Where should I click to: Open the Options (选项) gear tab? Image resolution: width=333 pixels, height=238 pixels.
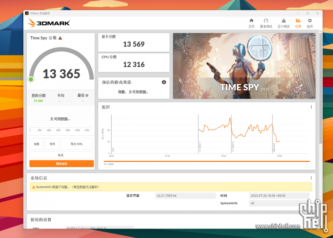(310, 23)
